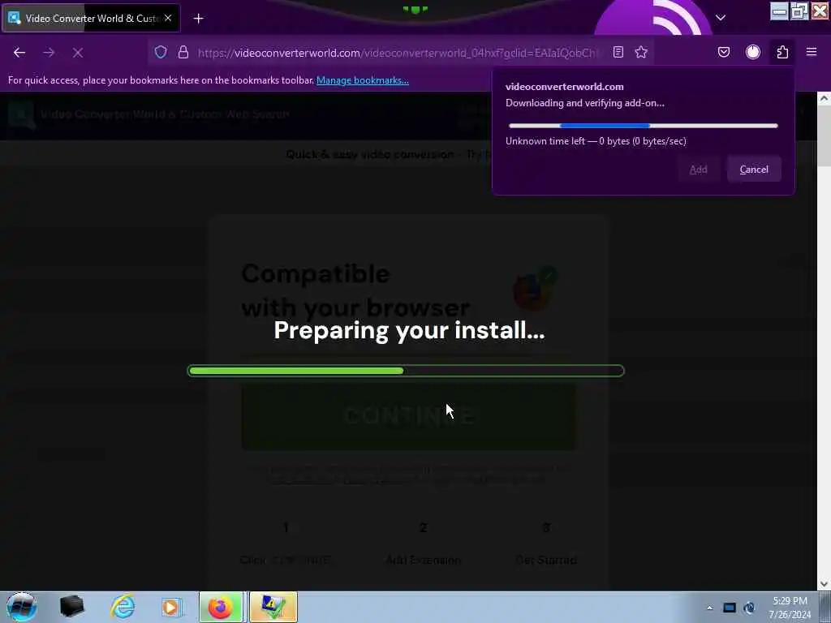Open the black box taskbar icon

coord(71,607)
